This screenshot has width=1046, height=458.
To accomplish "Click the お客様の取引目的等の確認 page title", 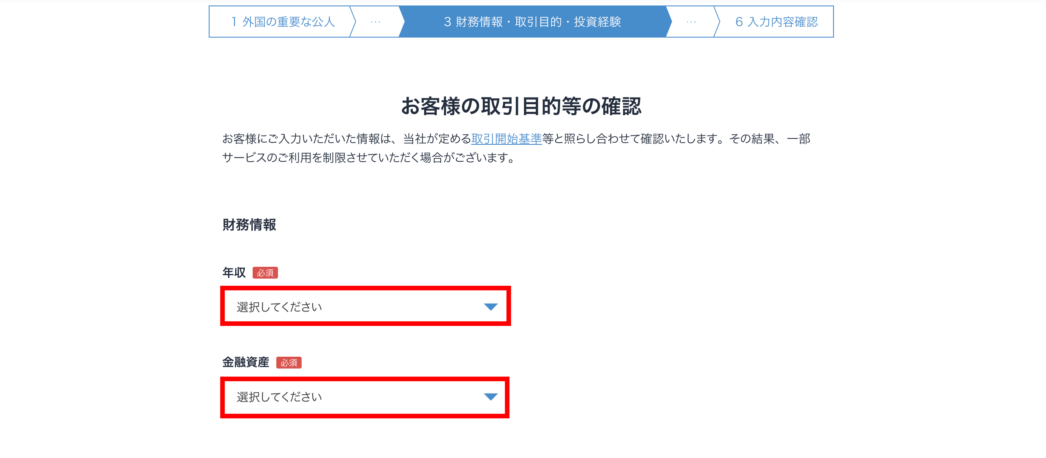I will coord(521,106).
